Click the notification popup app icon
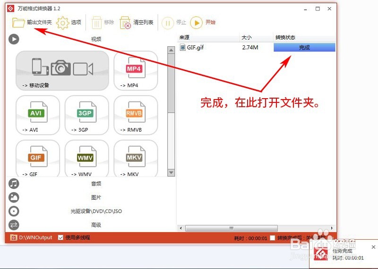Viewport: 378px width, 269px height. click(x=321, y=254)
